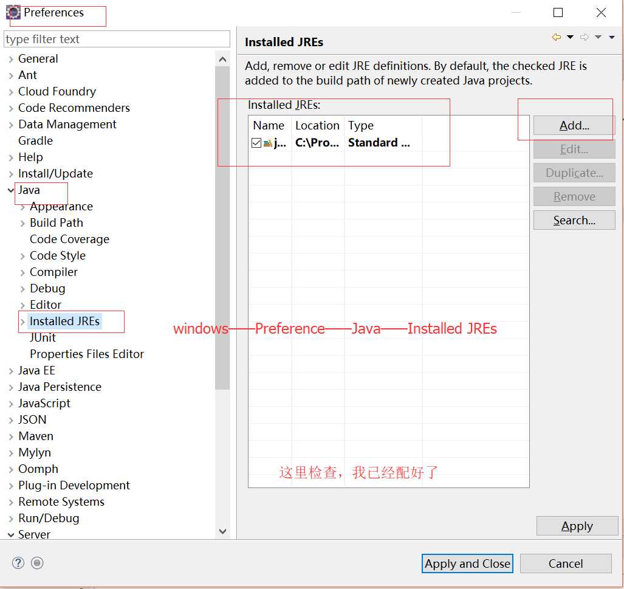Open the preferences view menu triangle
The height and width of the screenshot is (589, 624).
click(612, 37)
